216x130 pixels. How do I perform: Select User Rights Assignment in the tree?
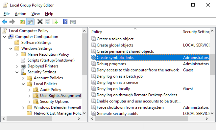coord(60,96)
